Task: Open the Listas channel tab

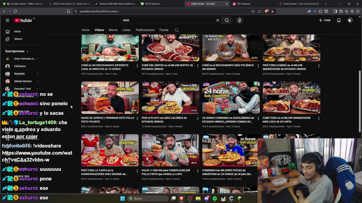Action: (x=127, y=30)
